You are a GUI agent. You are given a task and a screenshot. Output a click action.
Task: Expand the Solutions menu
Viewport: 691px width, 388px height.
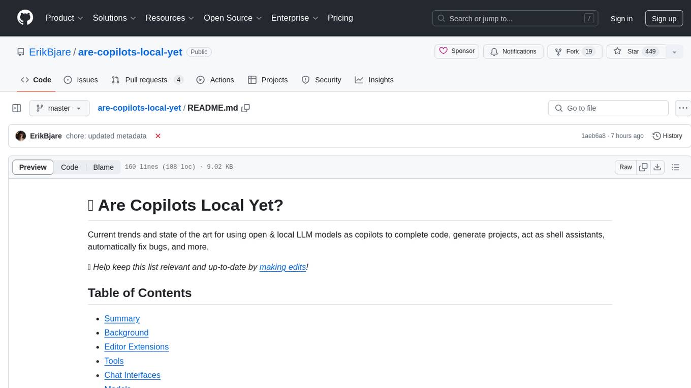click(114, 18)
